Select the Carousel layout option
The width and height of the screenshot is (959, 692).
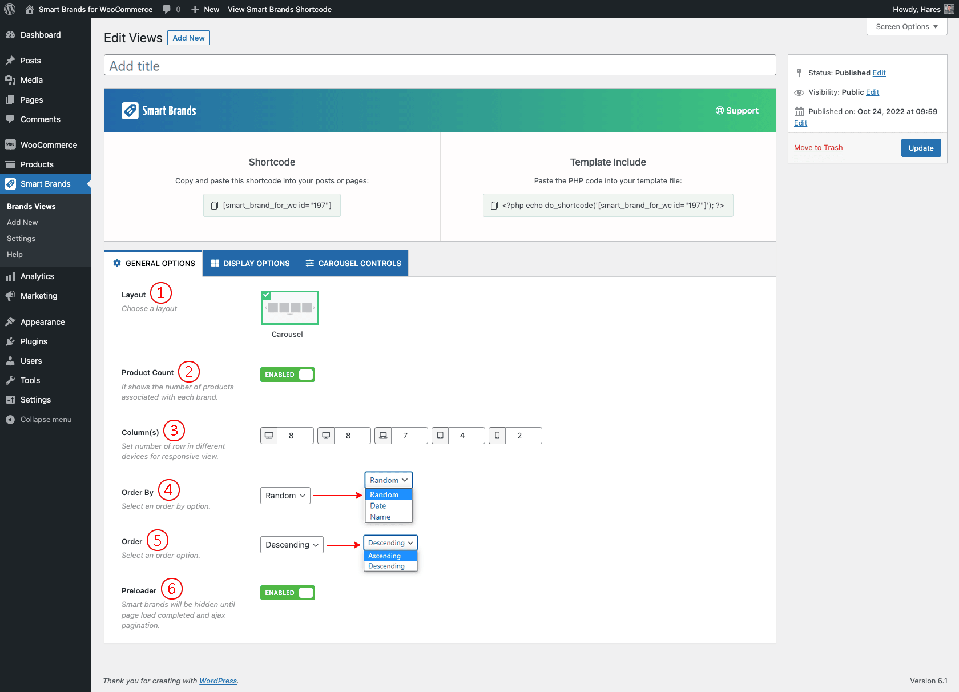[x=289, y=308]
